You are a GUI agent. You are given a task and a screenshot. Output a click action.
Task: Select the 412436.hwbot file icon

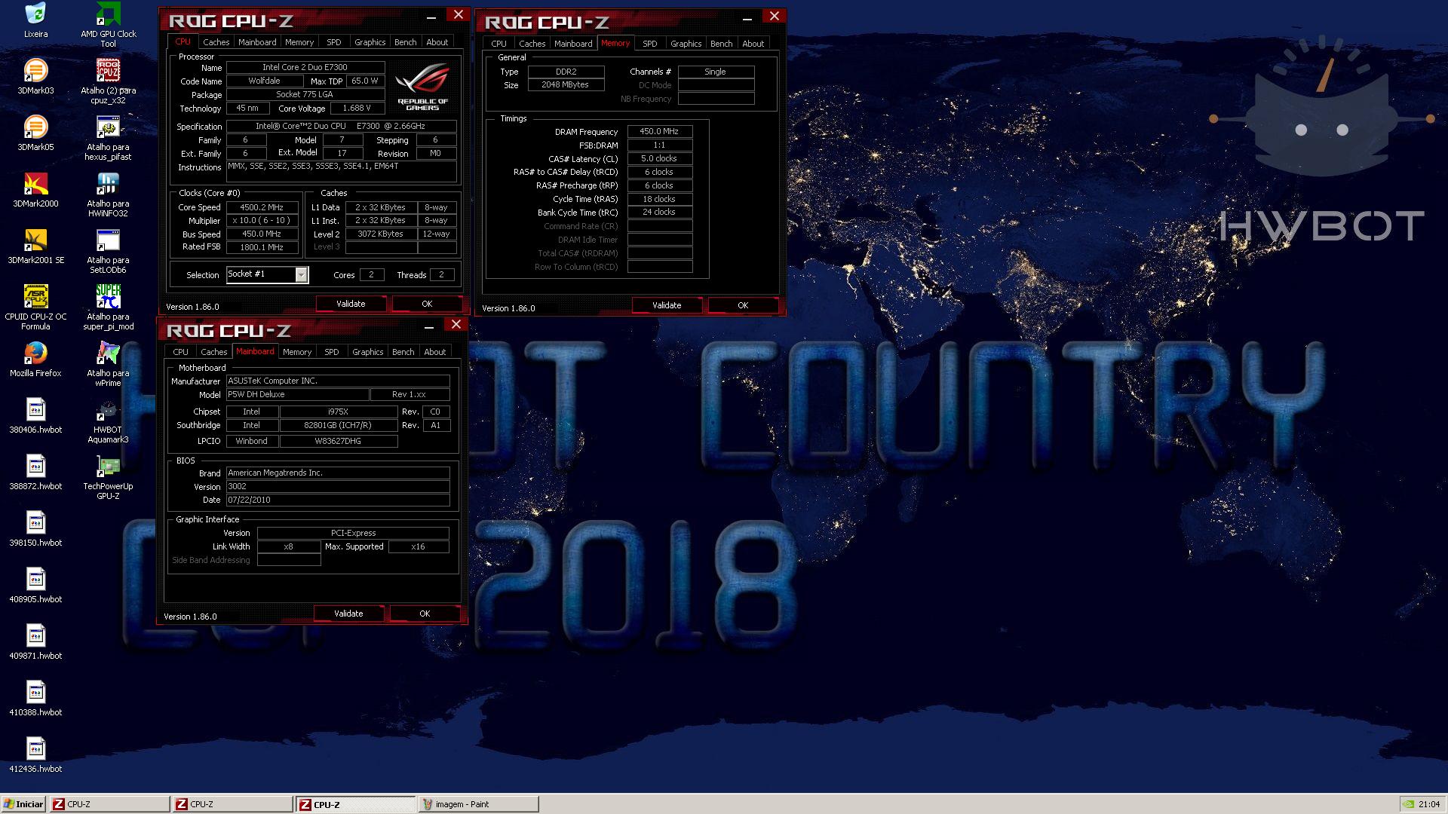coord(35,748)
